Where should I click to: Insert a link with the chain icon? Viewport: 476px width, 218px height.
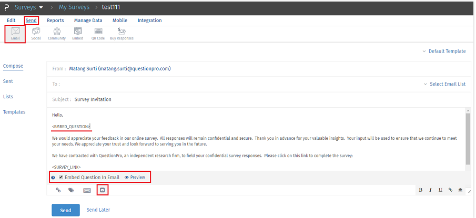[58, 190]
